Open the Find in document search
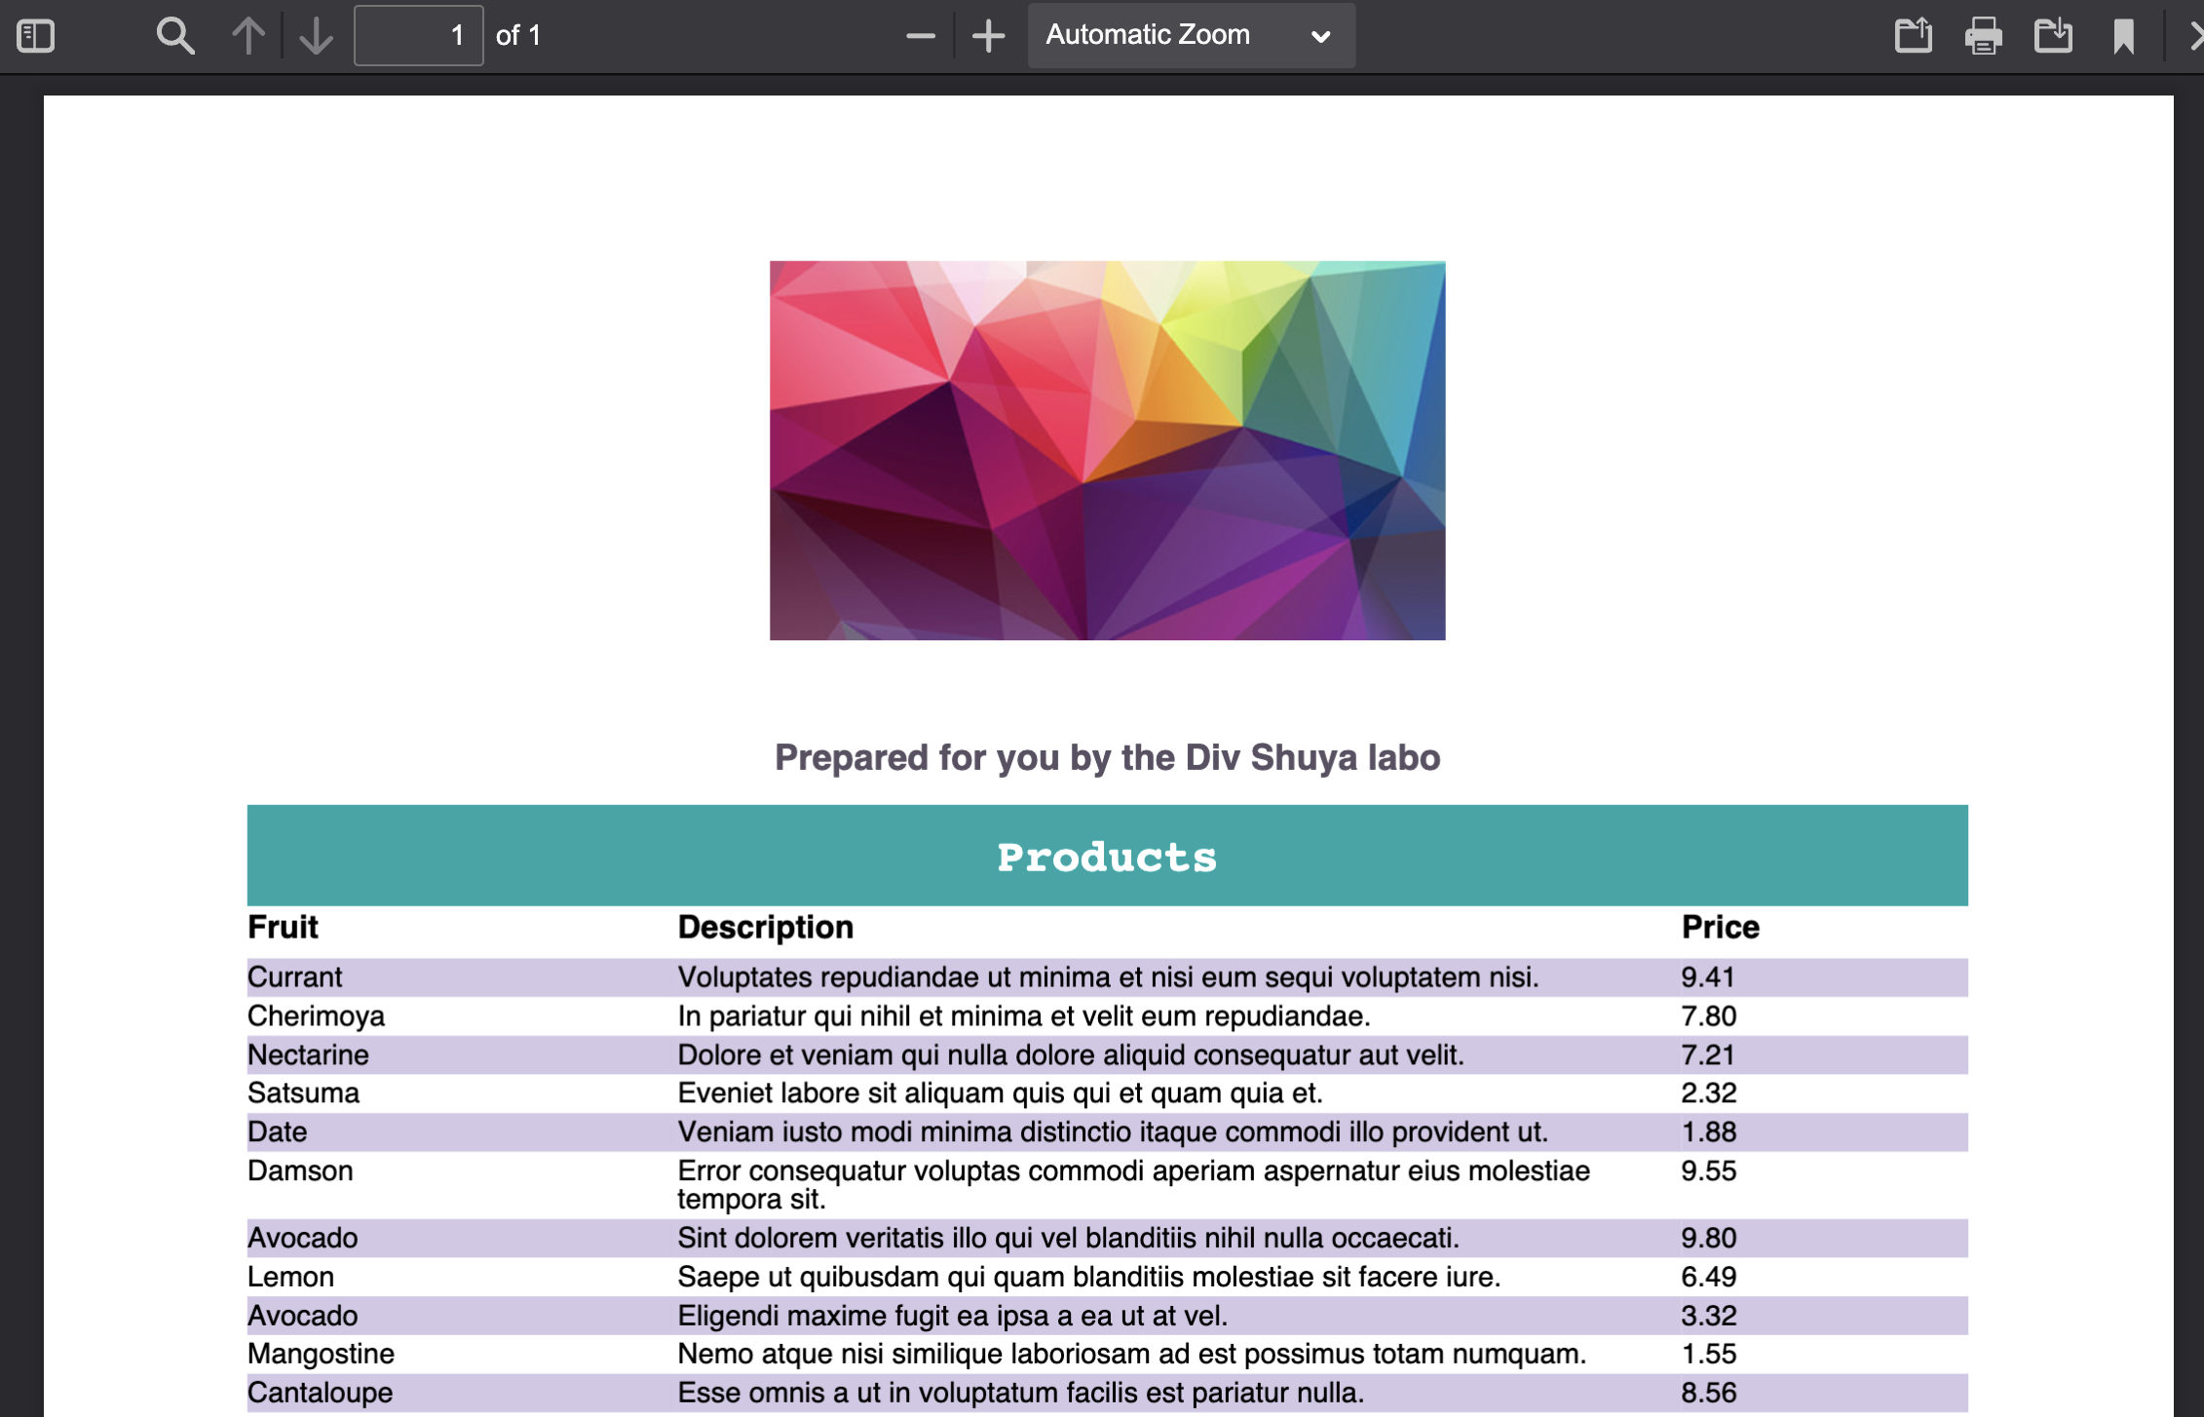 point(175,35)
